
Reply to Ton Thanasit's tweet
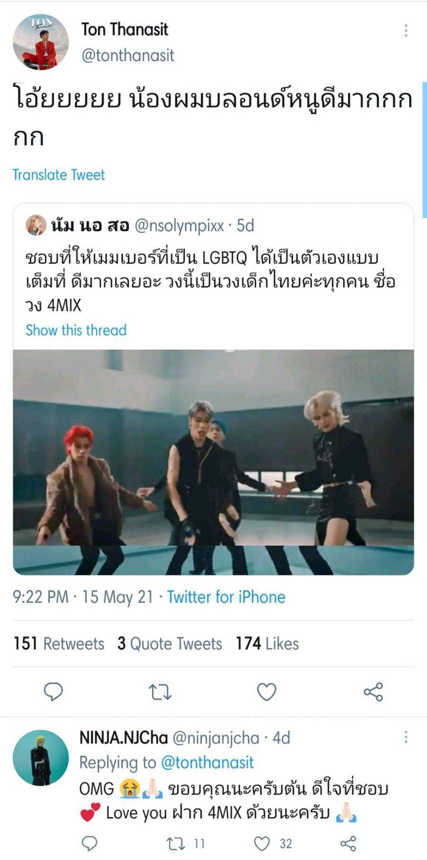[53, 692]
